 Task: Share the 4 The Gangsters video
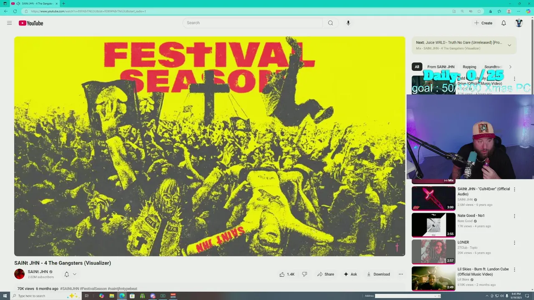point(325,274)
